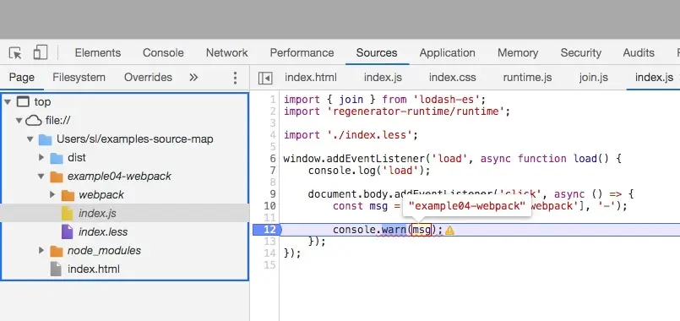Switch to first index.js editor tab
Screen dimensions: 680x321
(x=383, y=78)
